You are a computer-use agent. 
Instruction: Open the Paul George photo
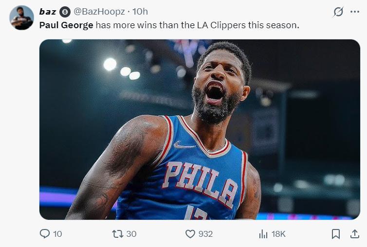(200, 129)
